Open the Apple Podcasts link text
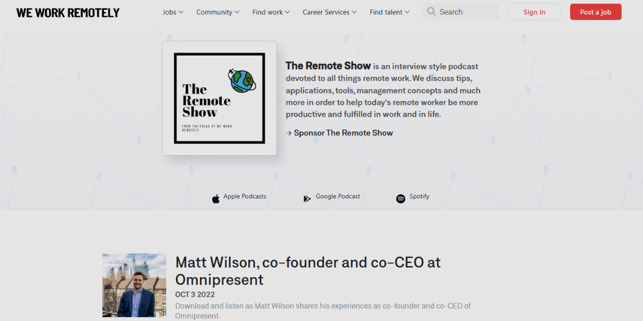This screenshot has height=321, width=643. [x=245, y=196]
